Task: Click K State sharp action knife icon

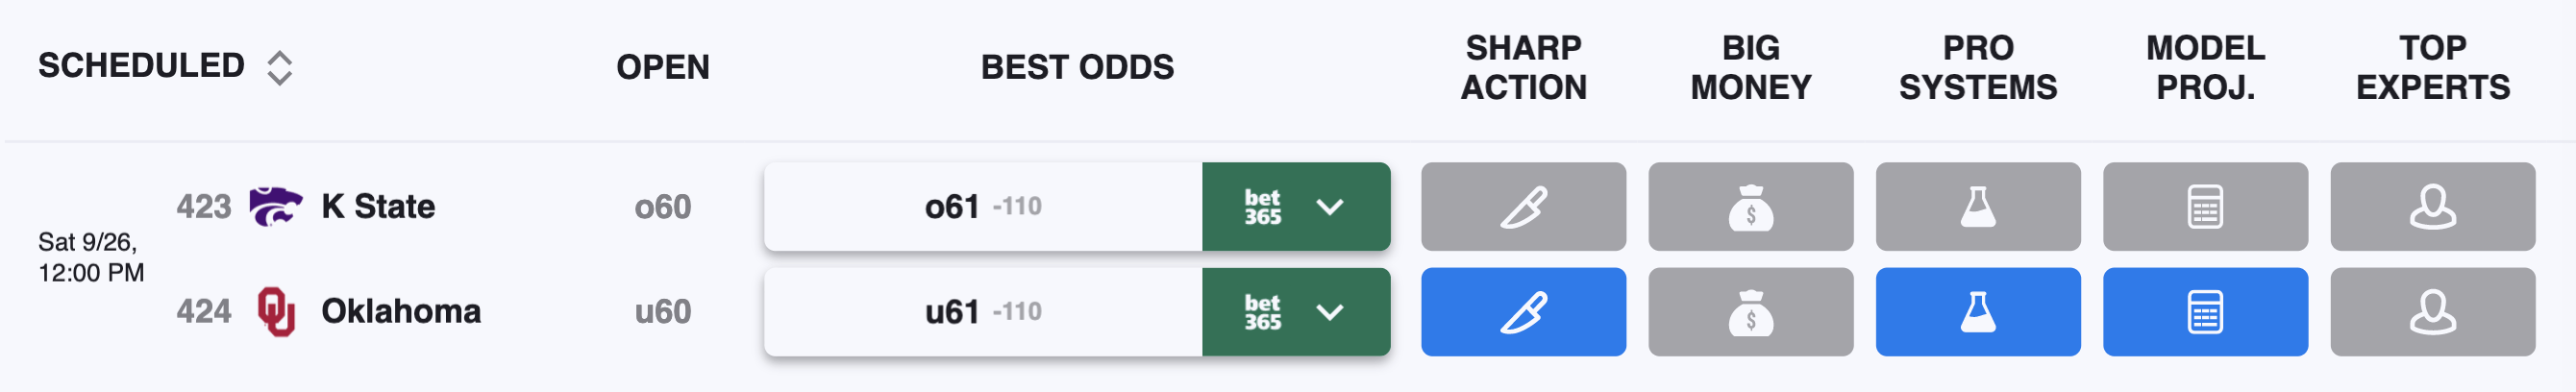Action: tap(1523, 207)
